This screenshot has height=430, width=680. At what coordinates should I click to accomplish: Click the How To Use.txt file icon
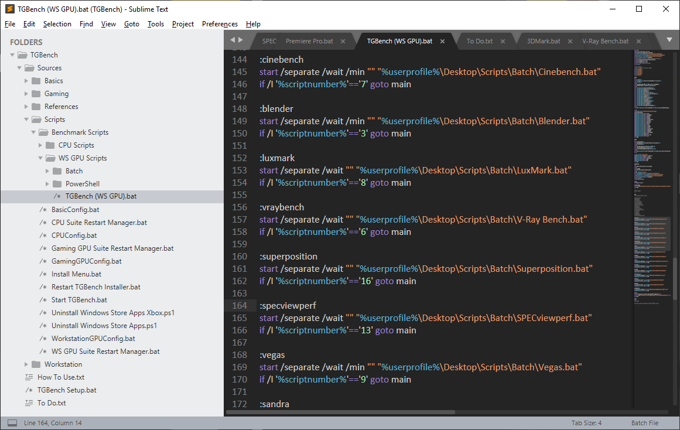click(29, 377)
